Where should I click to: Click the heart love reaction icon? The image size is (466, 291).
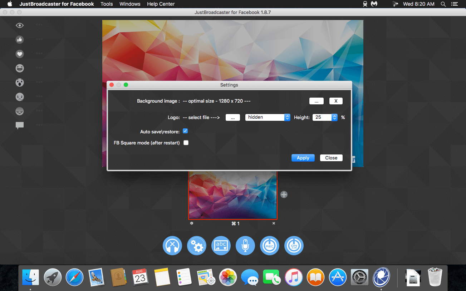(x=20, y=54)
